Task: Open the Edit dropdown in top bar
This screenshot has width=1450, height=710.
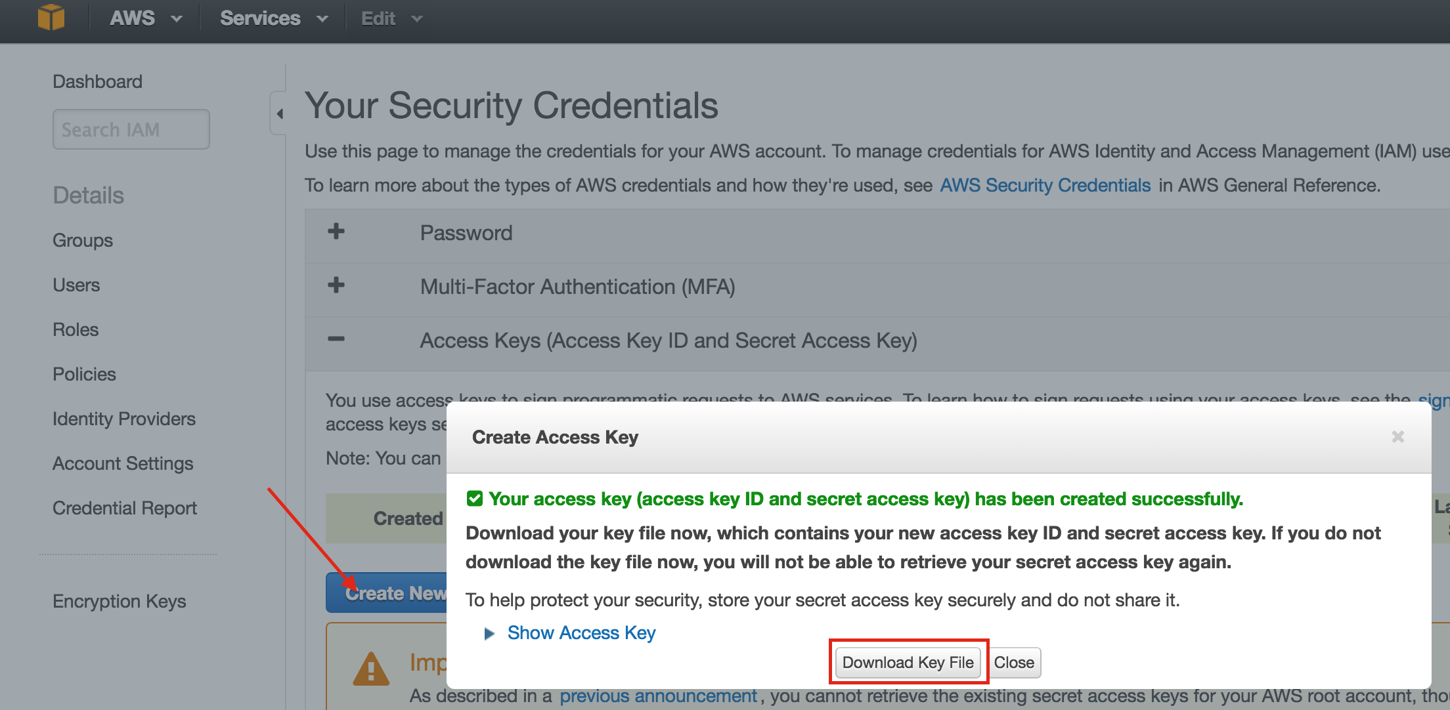Action: click(x=392, y=18)
